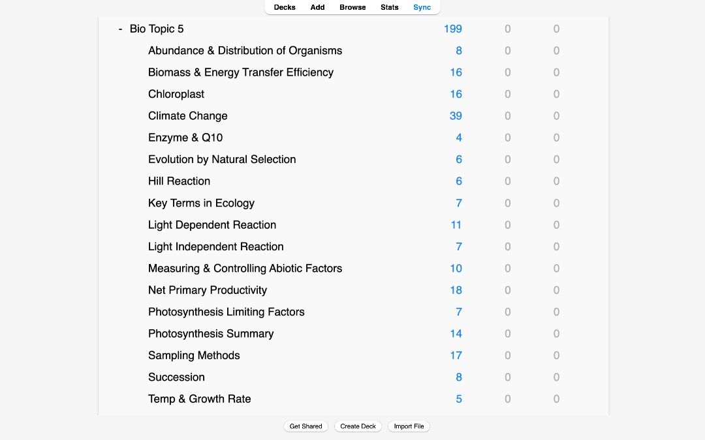Open the Browse screen

click(x=352, y=7)
